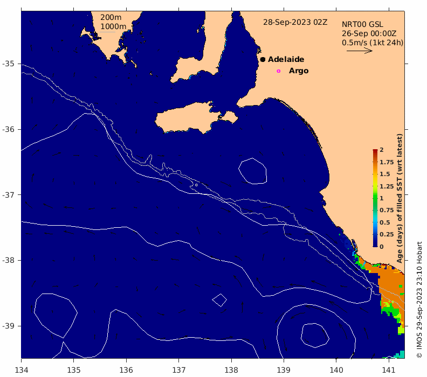Viewport: 427px width, 377px height.
Task: Click the dark red top of SST-age colorbar
Action: pyautogui.click(x=375, y=151)
